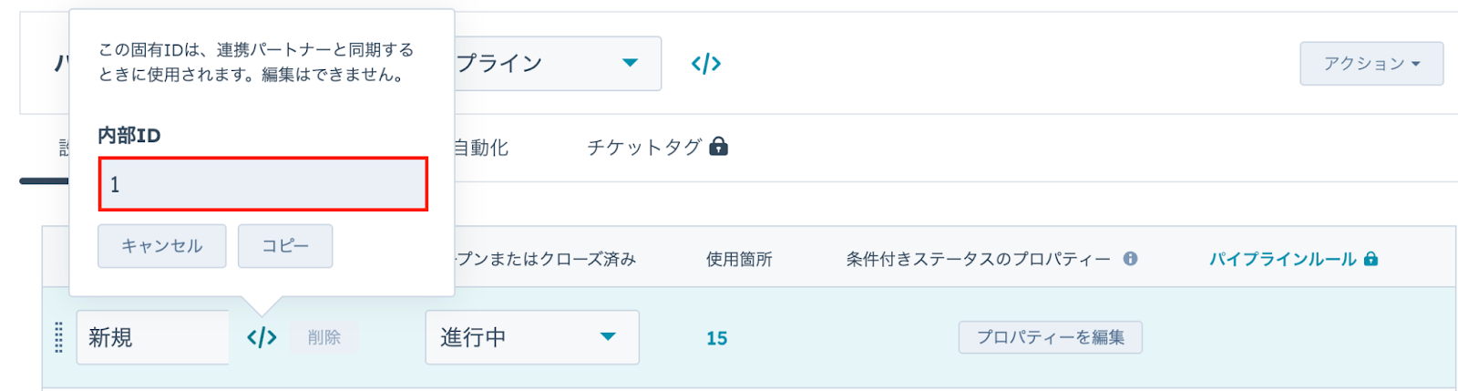Click the プロパティーを編集 button
This screenshot has width=1458, height=391.
(x=1050, y=337)
